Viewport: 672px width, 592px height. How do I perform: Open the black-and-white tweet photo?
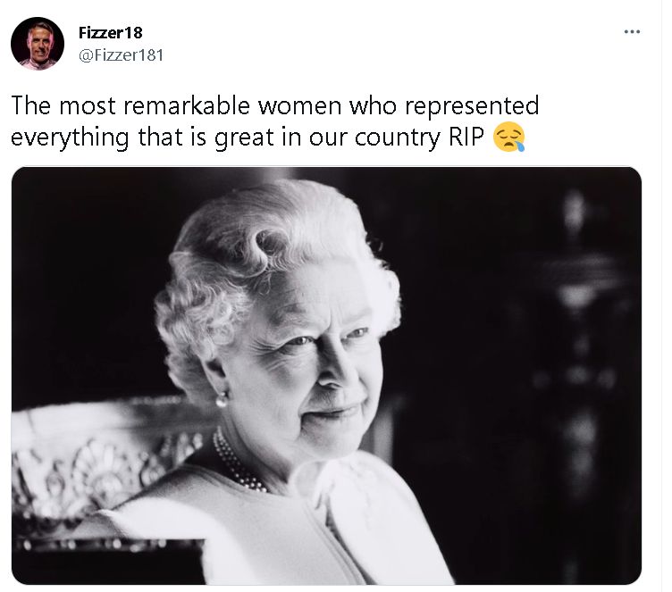click(326, 375)
